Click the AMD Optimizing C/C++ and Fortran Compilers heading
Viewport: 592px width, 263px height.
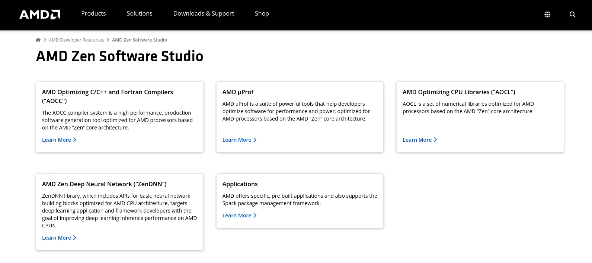pyautogui.click(x=108, y=96)
